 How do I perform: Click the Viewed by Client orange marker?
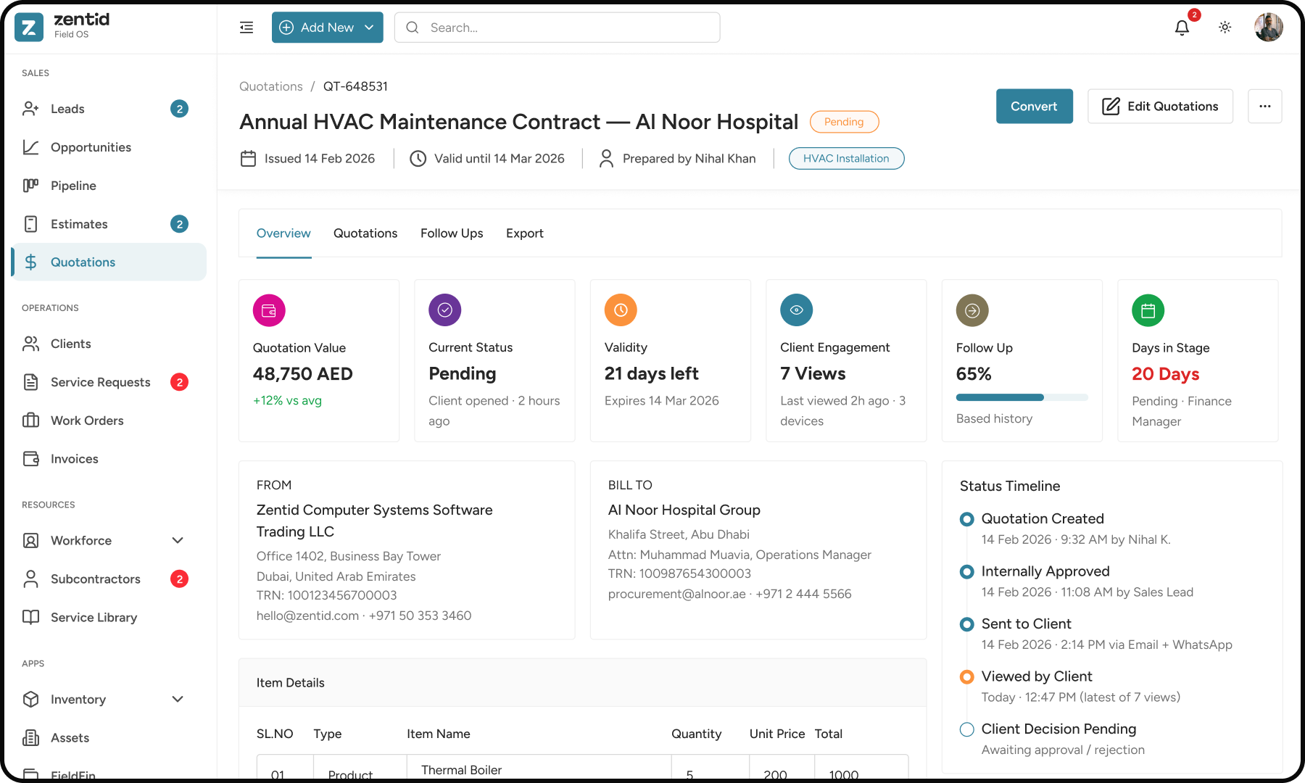tap(966, 677)
